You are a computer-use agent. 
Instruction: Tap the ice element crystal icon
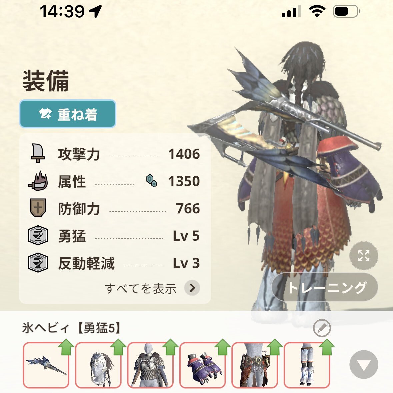point(152,180)
